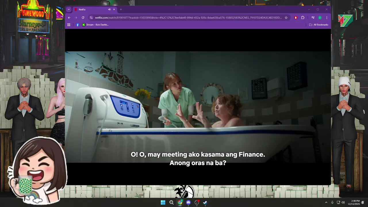Open the red ad blocker extension
The image size is (368, 207).
click(296, 18)
